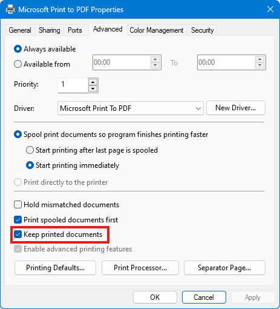280x309 pixels.
Task: Open the Color Management tab
Action: [157, 30]
